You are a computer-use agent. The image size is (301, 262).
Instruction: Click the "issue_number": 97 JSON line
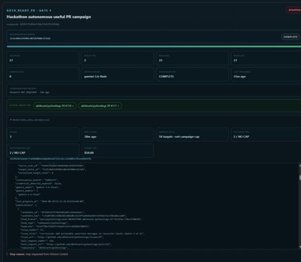32,230
